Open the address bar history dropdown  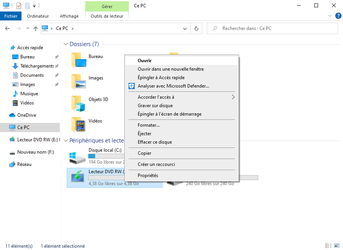pyautogui.click(x=185, y=28)
